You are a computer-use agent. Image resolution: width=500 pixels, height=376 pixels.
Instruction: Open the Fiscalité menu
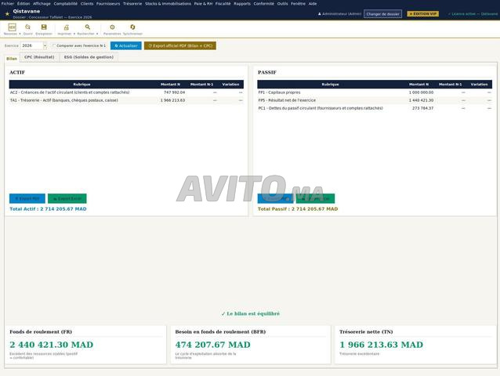(x=223, y=3)
